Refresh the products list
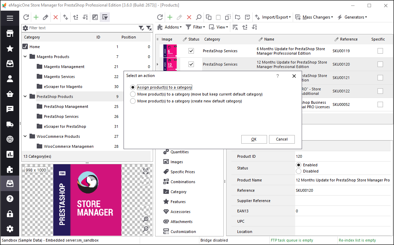The width and height of the screenshot is (394, 245). (x=160, y=17)
